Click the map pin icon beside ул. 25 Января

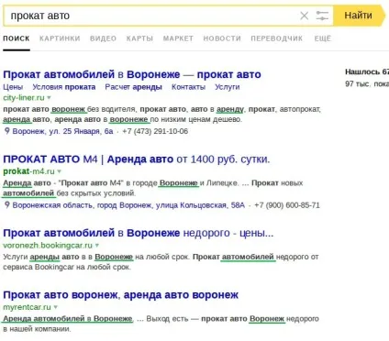[6, 131]
